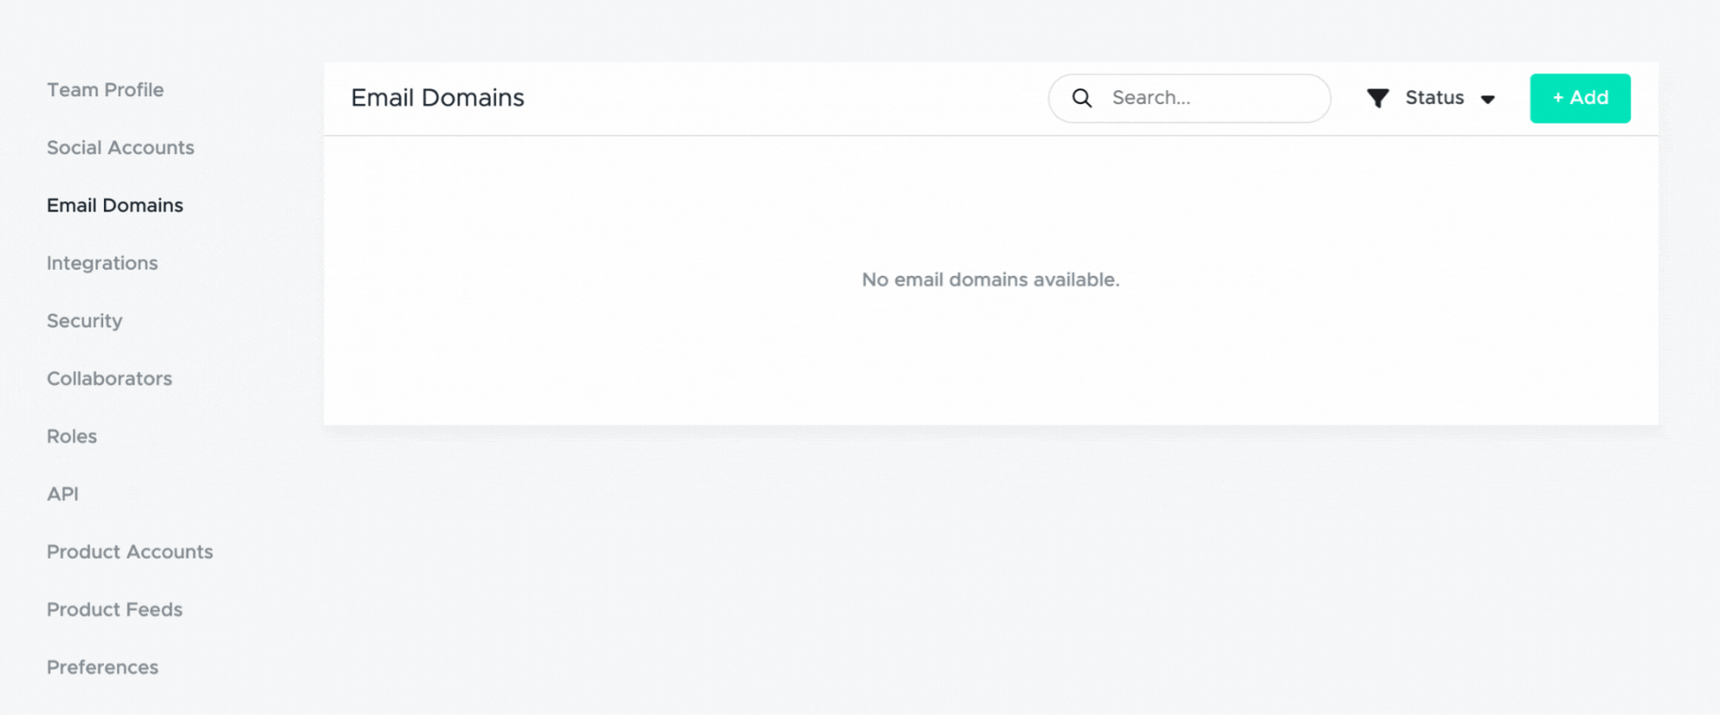The width and height of the screenshot is (1720, 715).
Task: Open the Integrations section
Action: [102, 263]
